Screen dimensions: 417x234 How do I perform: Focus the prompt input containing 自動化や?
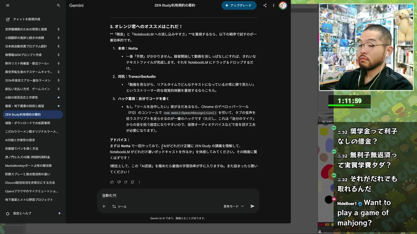coord(178,195)
